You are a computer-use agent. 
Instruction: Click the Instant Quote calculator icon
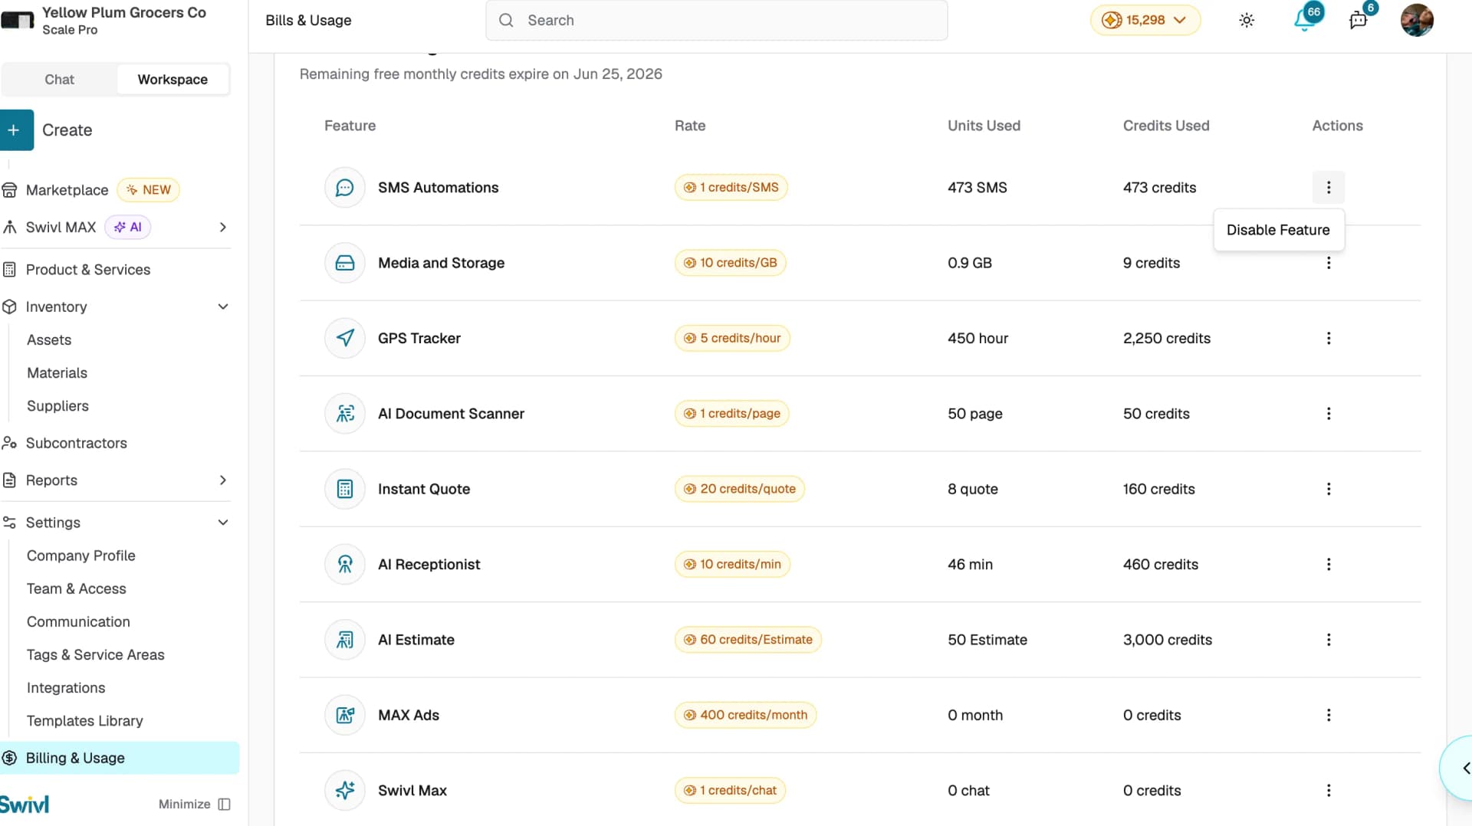click(345, 489)
